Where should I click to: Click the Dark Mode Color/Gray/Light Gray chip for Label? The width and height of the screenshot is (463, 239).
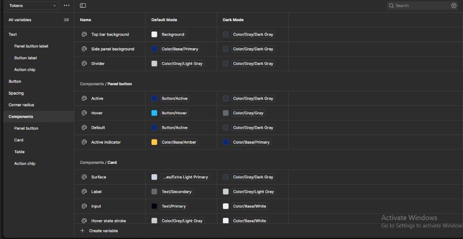tap(254, 192)
